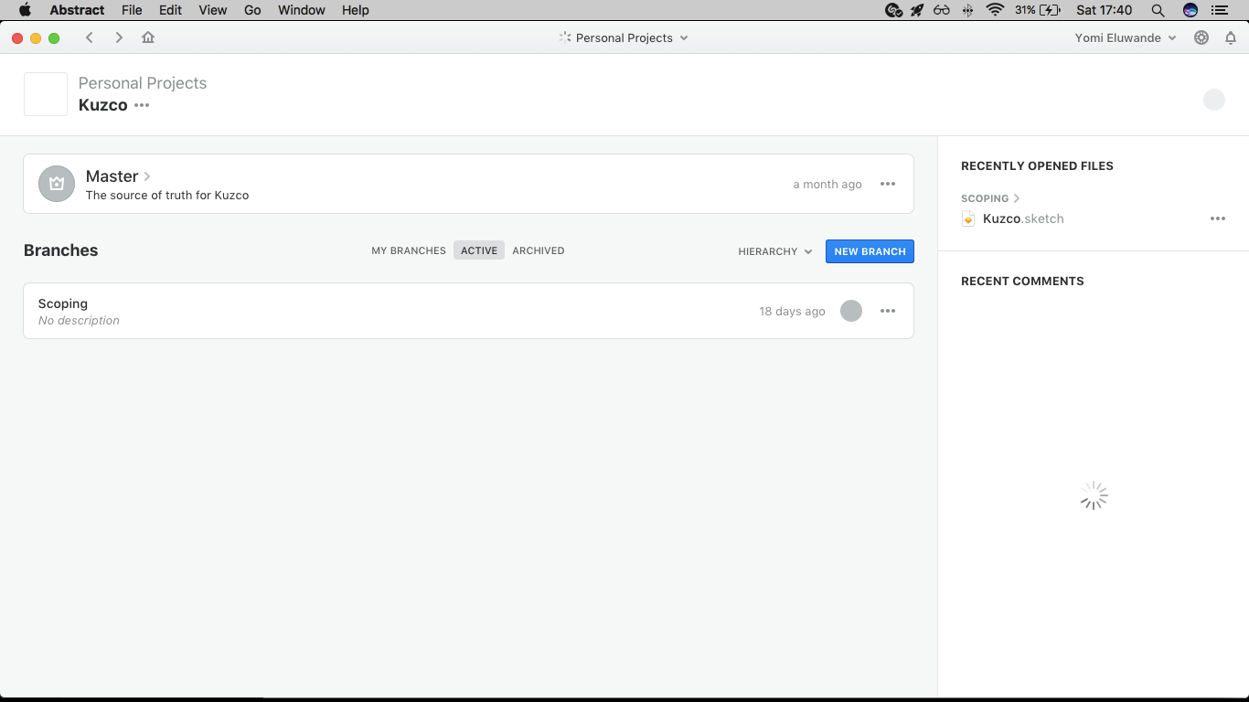Click the Siri icon in menu bar
This screenshot has height=702, width=1249.
click(x=1190, y=10)
